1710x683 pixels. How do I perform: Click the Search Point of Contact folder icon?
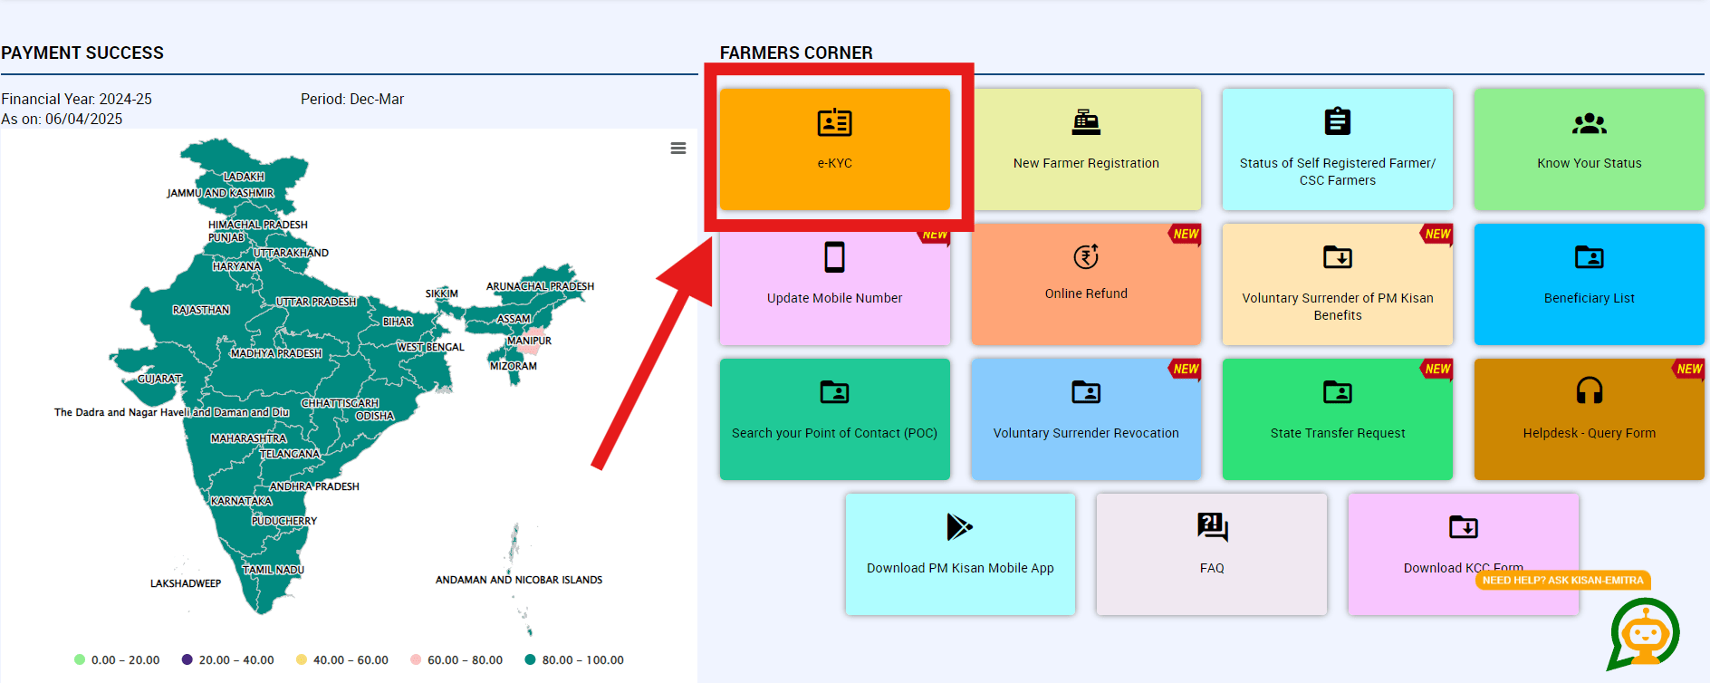834,392
